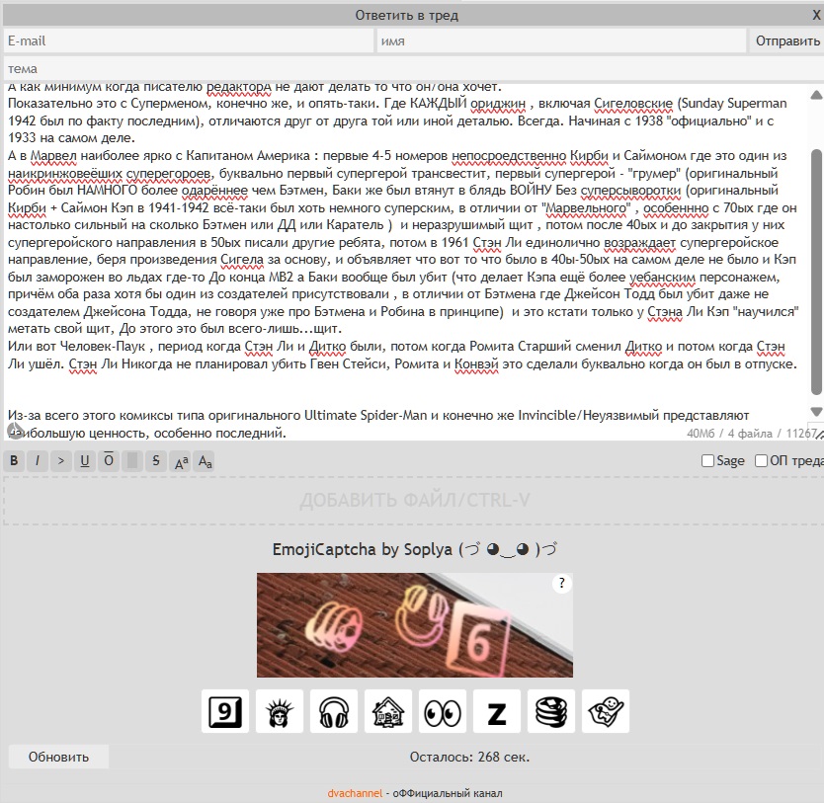Screen dimensions: 824x803
Task: Open the dvachannel link
Action: tap(355, 793)
